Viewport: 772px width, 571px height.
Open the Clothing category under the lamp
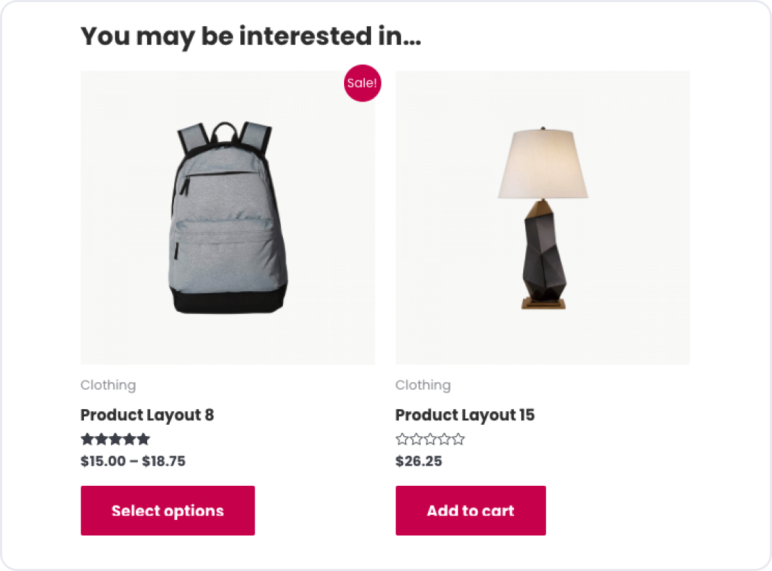[x=423, y=385]
